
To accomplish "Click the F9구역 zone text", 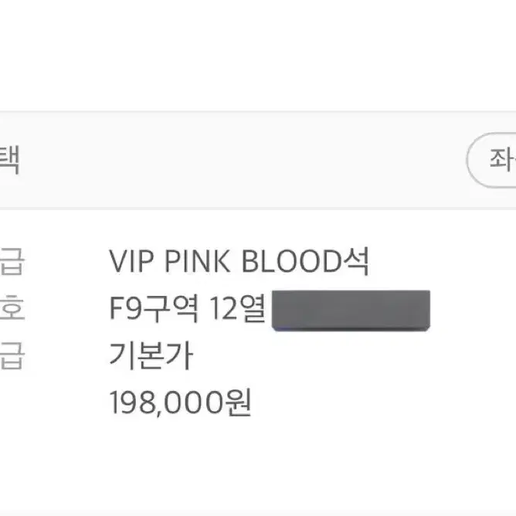I will click(x=154, y=308).
